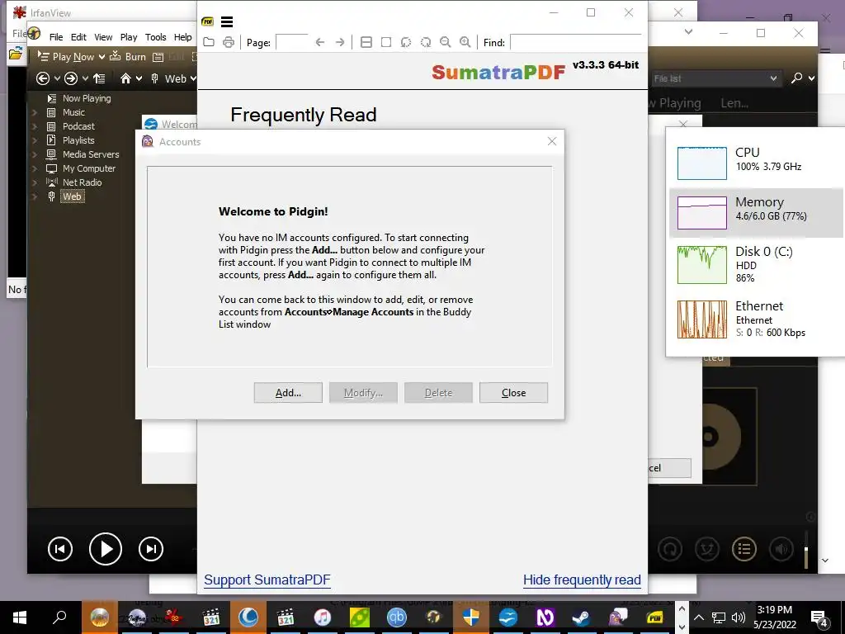Select Web item in the media tree
Viewport: 845px width, 634px height.
tap(73, 196)
